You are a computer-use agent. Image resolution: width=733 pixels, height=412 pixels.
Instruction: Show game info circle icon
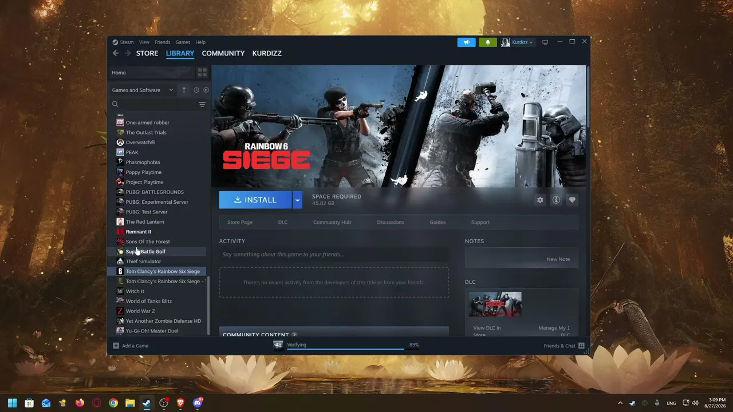click(556, 200)
